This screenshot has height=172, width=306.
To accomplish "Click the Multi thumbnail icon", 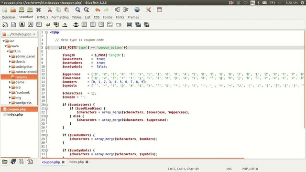I will coord(147,24).
